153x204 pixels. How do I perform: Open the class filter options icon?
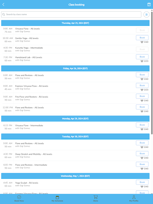(147, 14)
